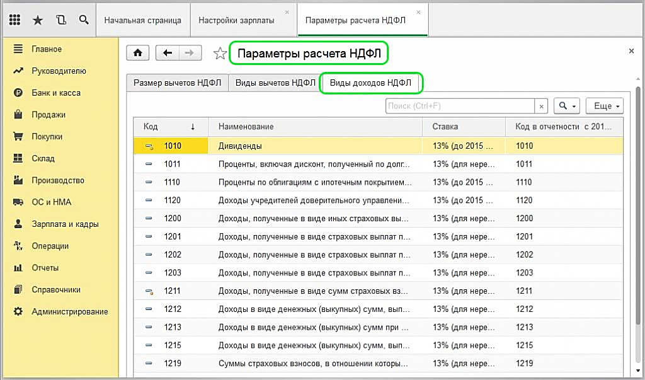Sort by Ставка column header
Image resolution: width=645 pixels, height=380 pixels.
464,127
